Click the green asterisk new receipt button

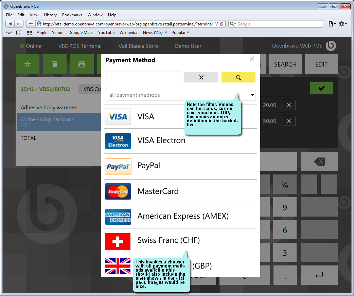pyautogui.click(x=28, y=64)
